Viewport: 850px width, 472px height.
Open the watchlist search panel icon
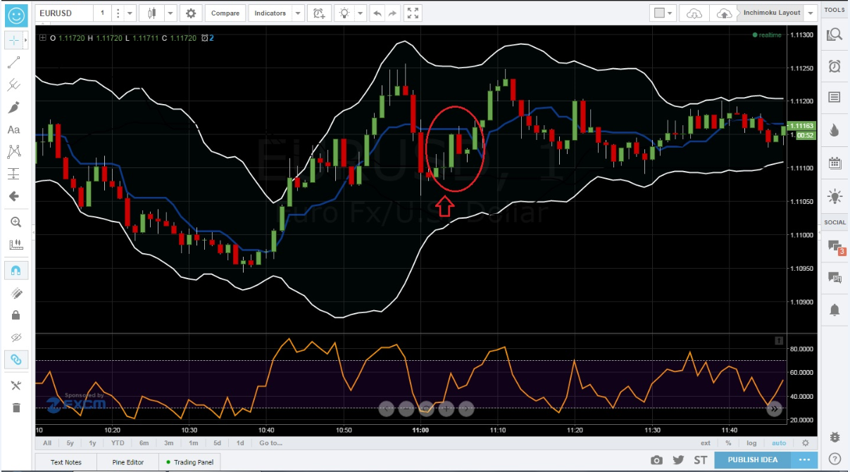pos(835,34)
